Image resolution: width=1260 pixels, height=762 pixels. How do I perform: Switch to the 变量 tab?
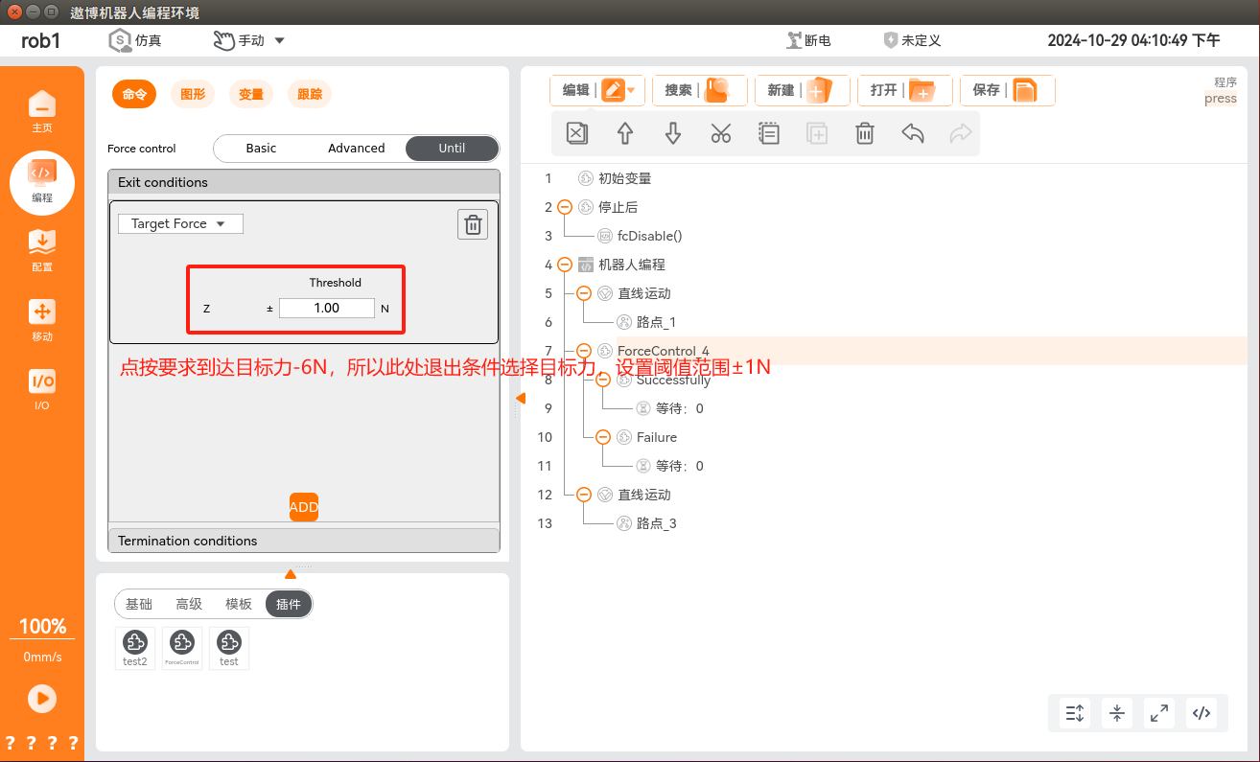[x=251, y=94]
